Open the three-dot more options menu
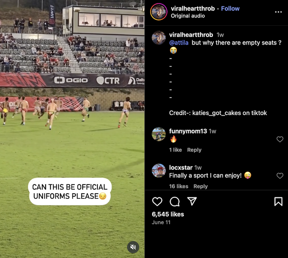The image size is (288, 258). [x=278, y=12]
